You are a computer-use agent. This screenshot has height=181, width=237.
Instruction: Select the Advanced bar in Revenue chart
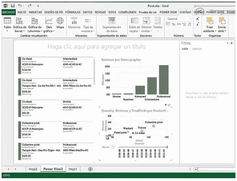(x=140, y=90)
